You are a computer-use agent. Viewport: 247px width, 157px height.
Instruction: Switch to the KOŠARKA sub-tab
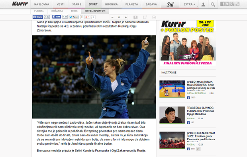pos(57,11)
